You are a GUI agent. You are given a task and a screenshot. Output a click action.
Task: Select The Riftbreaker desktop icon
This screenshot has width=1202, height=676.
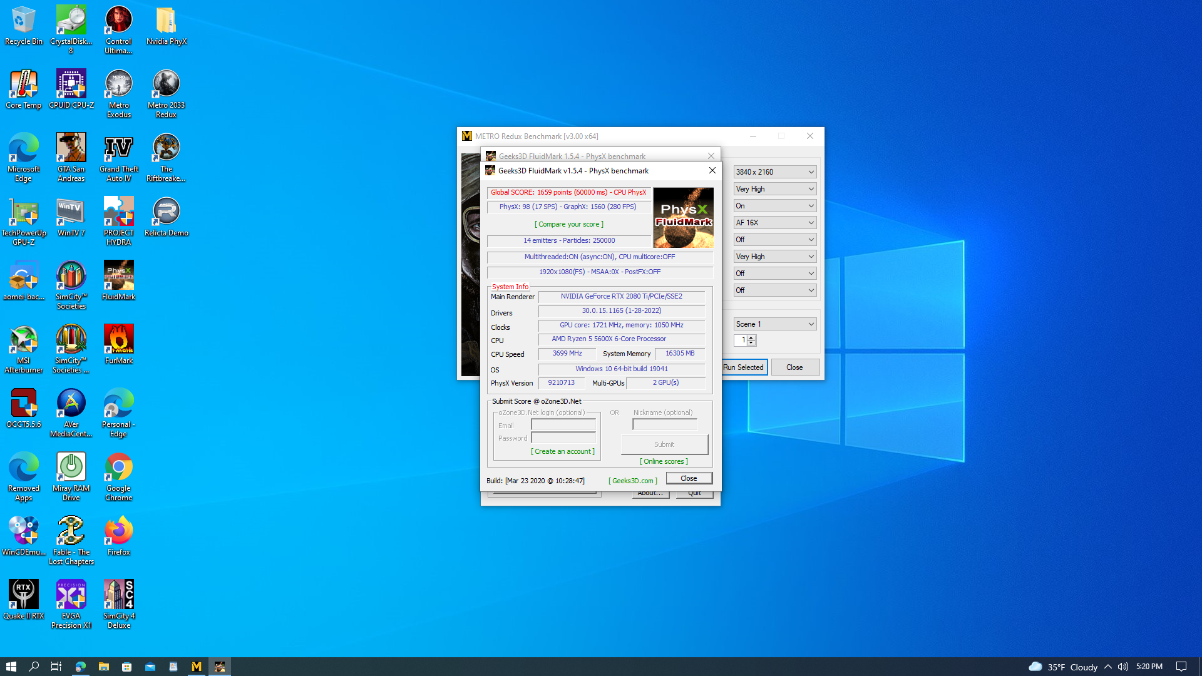tap(167, 158)
